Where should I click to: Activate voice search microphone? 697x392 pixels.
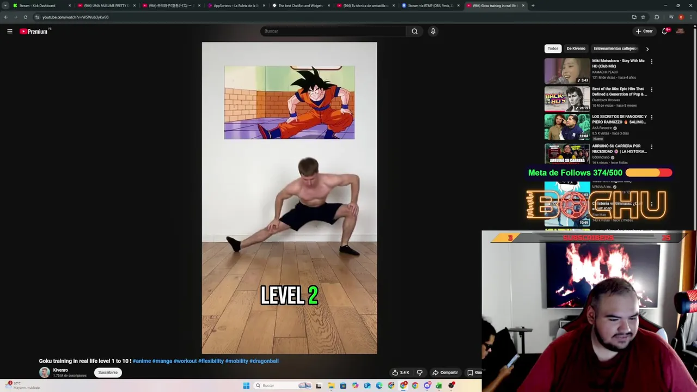[x=433, y=31]
